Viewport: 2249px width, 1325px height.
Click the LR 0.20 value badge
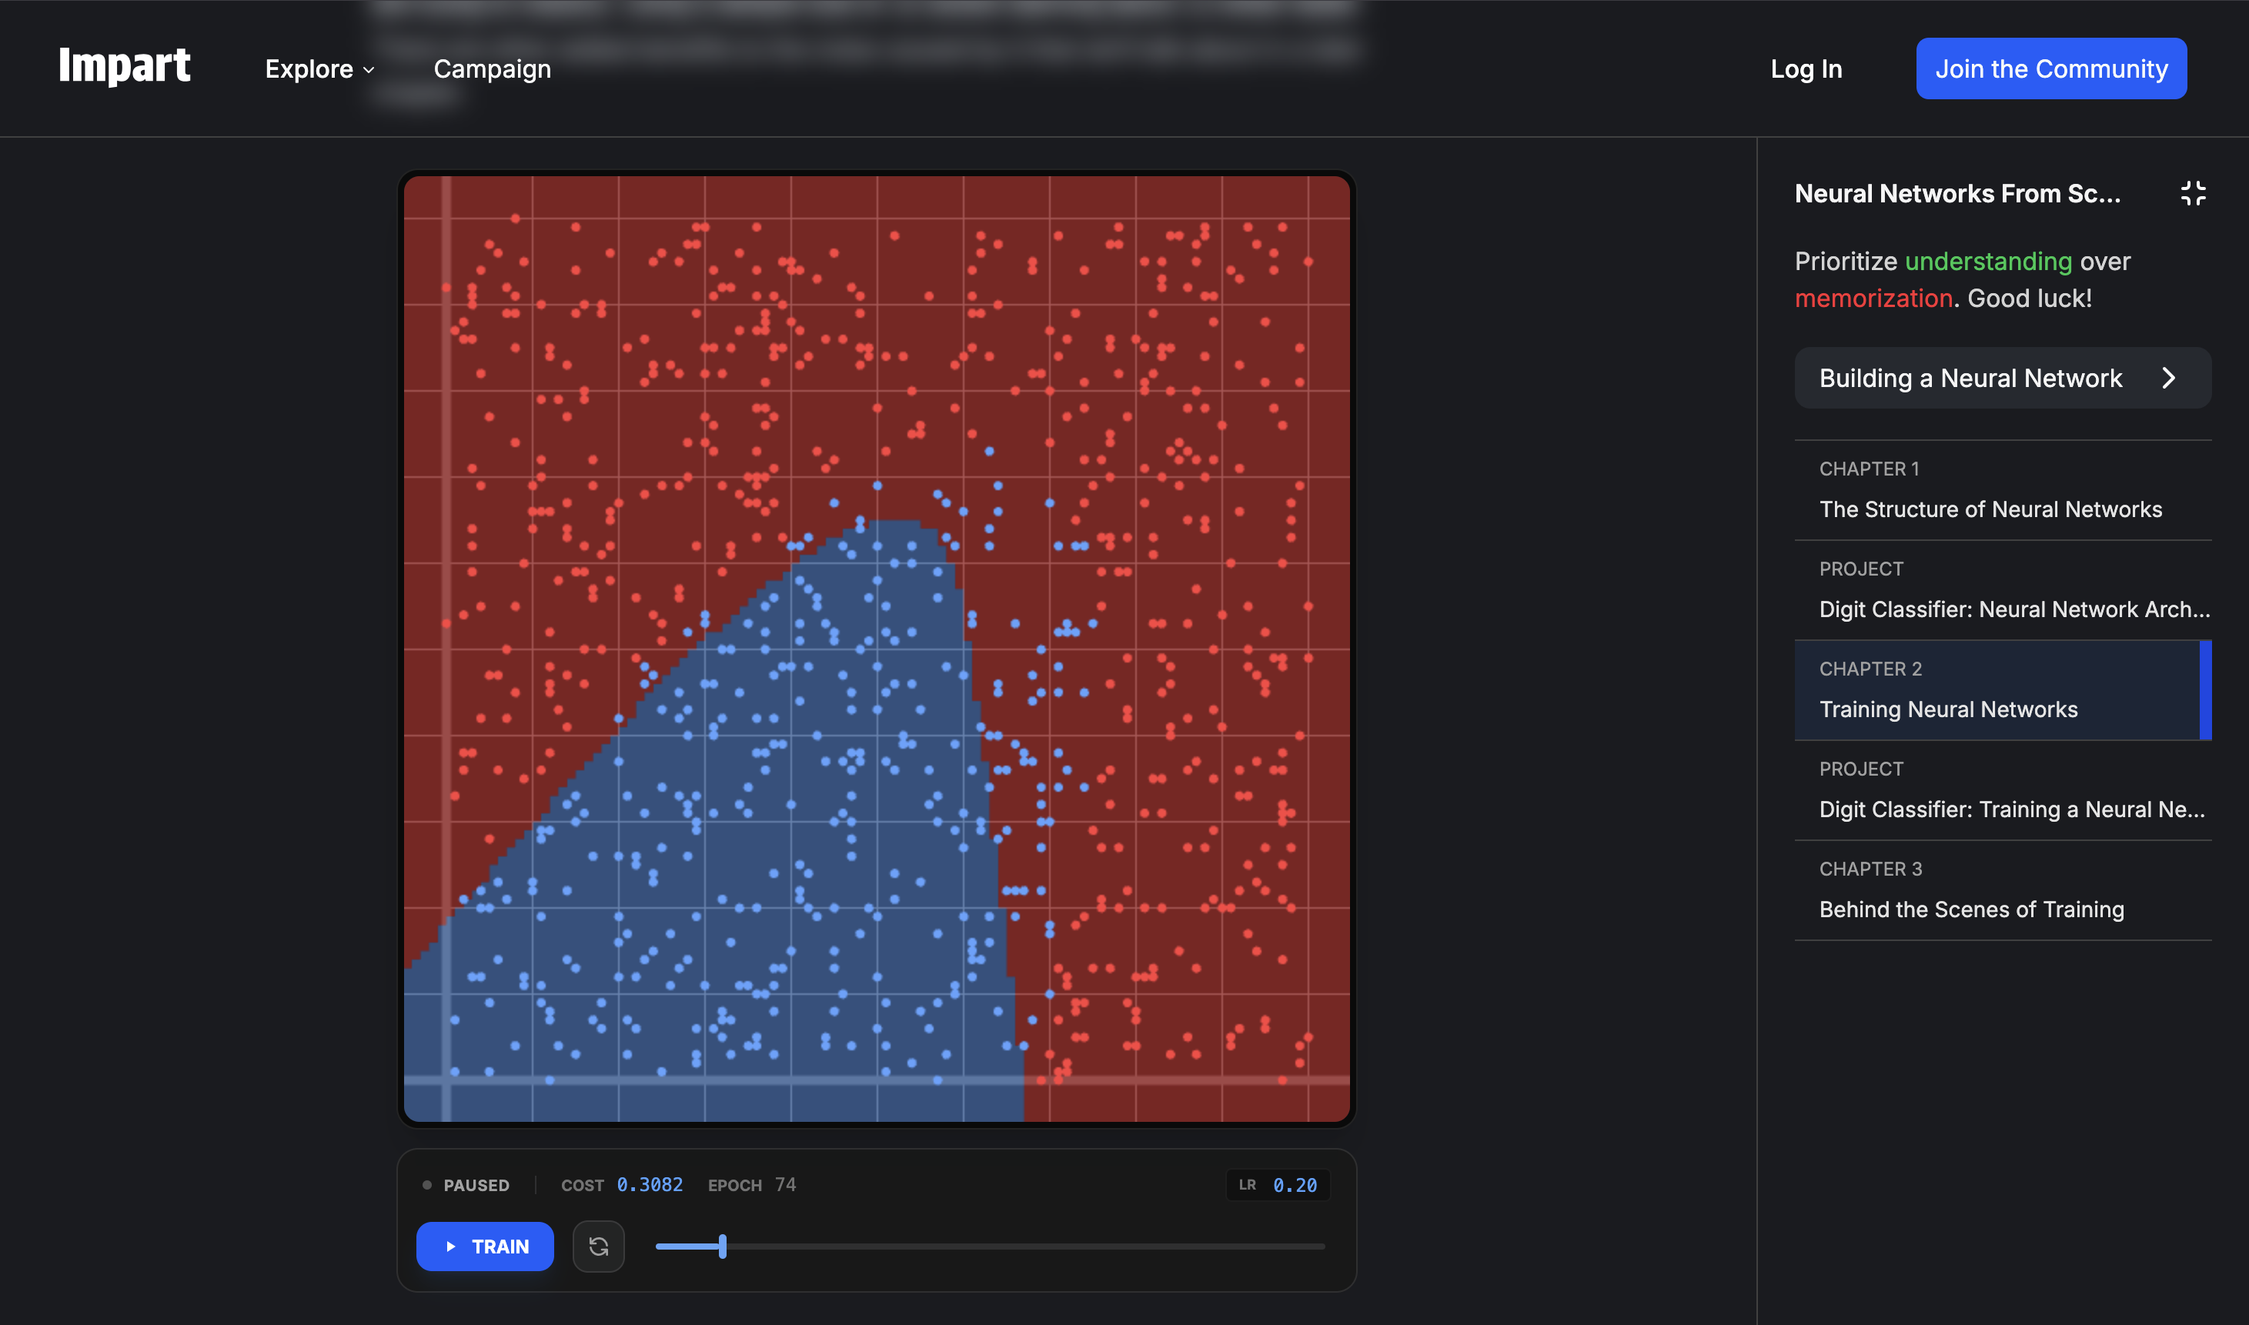1278,1185
